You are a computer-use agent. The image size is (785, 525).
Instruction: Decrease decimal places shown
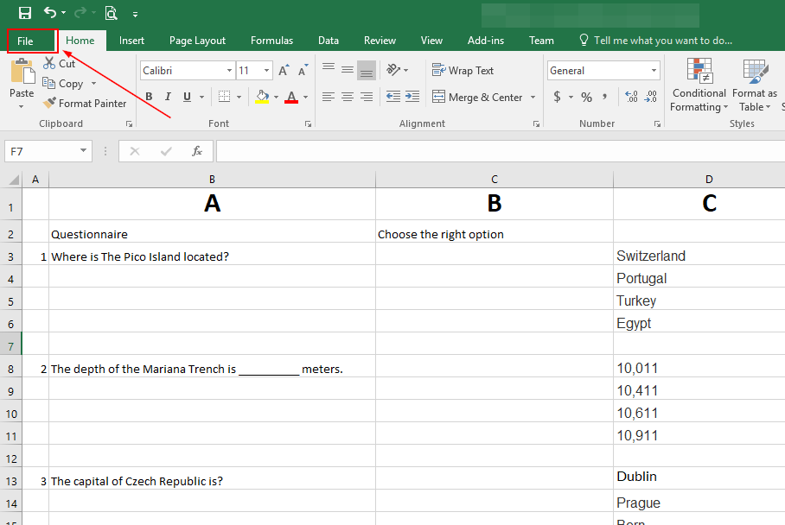(x=651, y=97)
